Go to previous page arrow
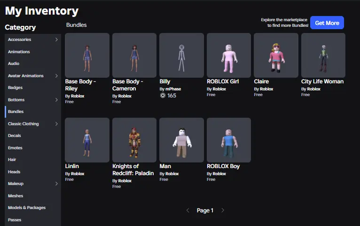 point(188,210)
